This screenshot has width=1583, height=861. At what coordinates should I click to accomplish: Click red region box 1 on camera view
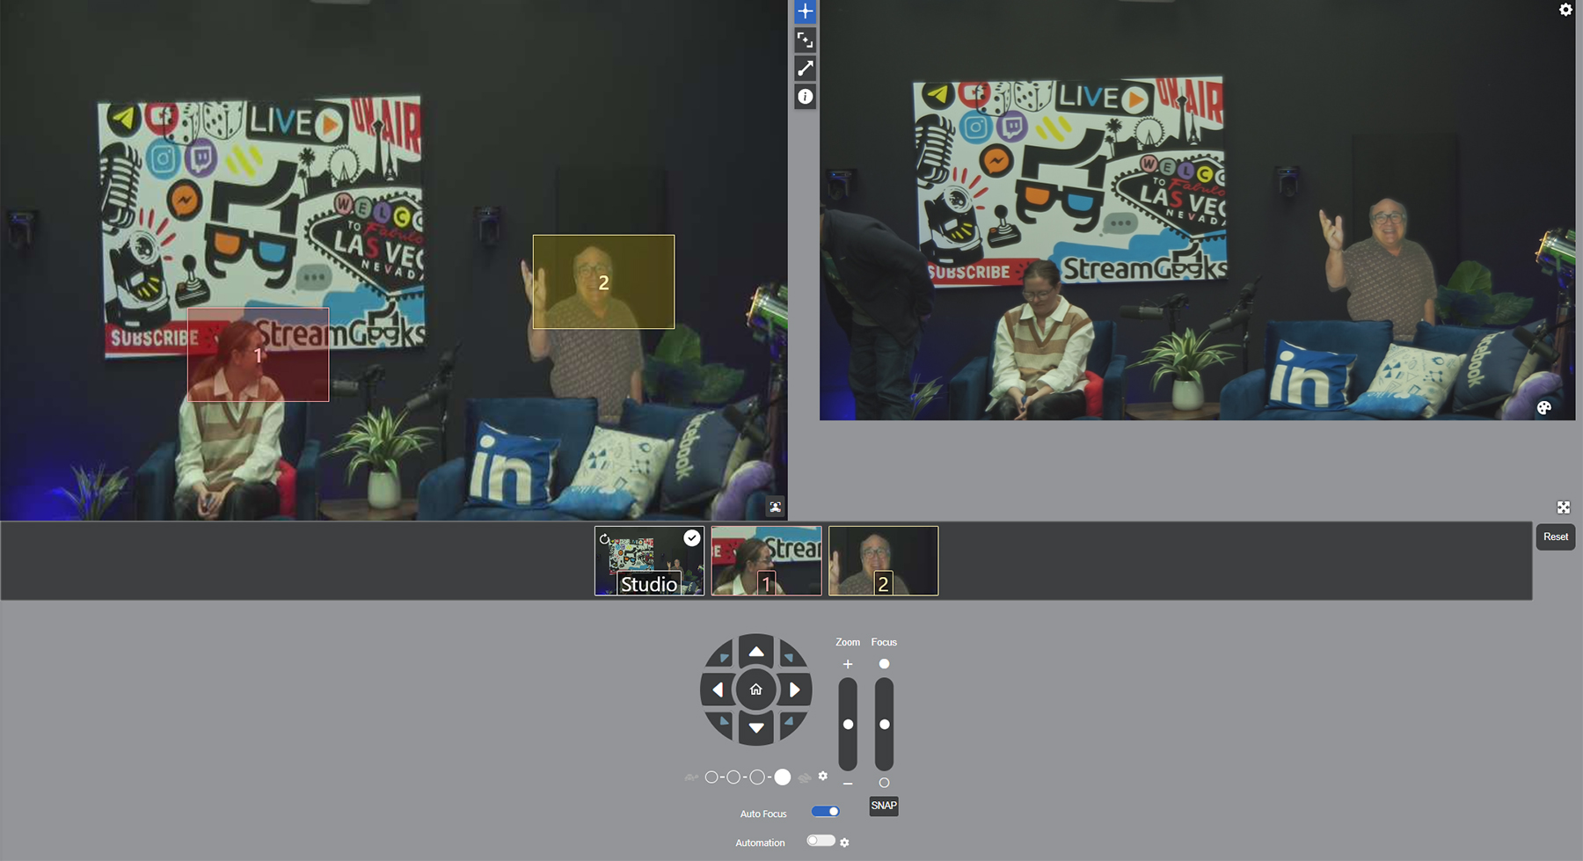click(258, 355)
